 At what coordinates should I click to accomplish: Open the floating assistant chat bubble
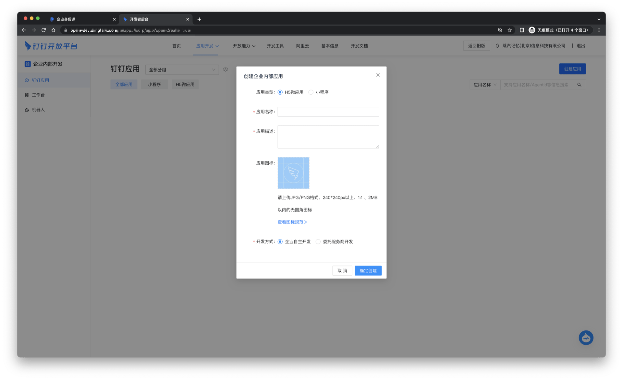pyautogui.click(x=586, y=338)
